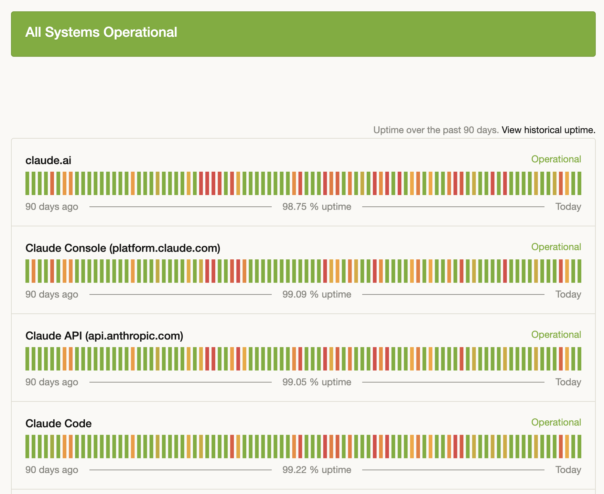Click Claude API (api.anthropic.com) heading
The width and height of the screenshot is (604, 494).
[105, 336]
